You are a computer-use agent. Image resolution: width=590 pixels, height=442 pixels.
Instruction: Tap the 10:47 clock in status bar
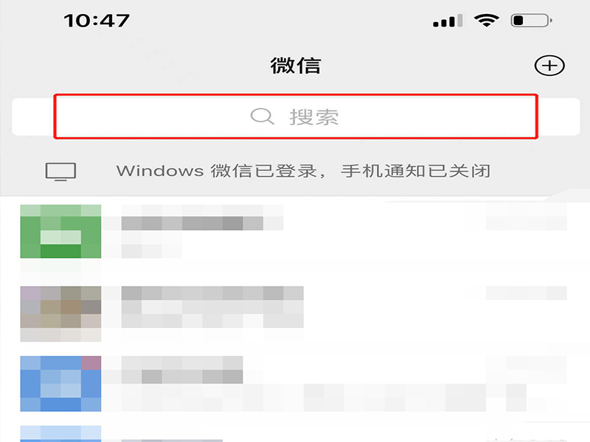click(97, 21)
